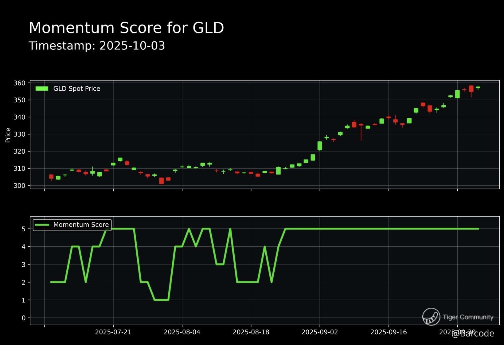Select the 2025-09-02 date axis label
504x345 pixels.
pyautogui.click(x=320, y=332)
